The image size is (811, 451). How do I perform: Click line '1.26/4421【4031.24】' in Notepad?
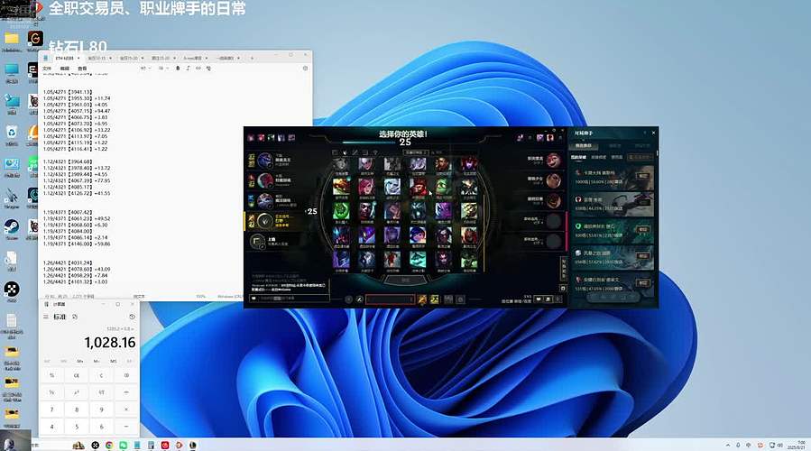[x=68, y=263]
